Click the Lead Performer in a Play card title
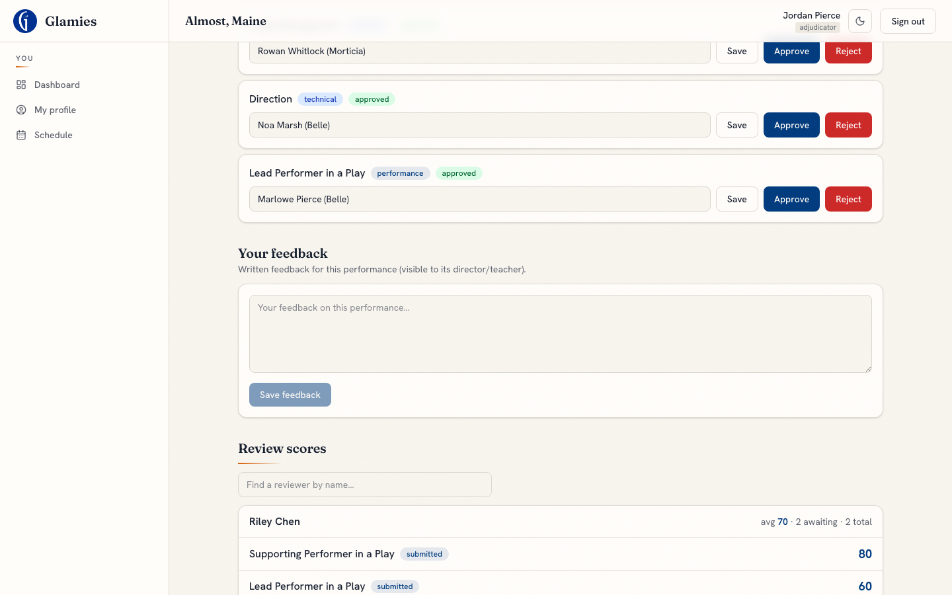Viewport: 952px width, 595px height. pyautogui.click(x=307, y=173)
